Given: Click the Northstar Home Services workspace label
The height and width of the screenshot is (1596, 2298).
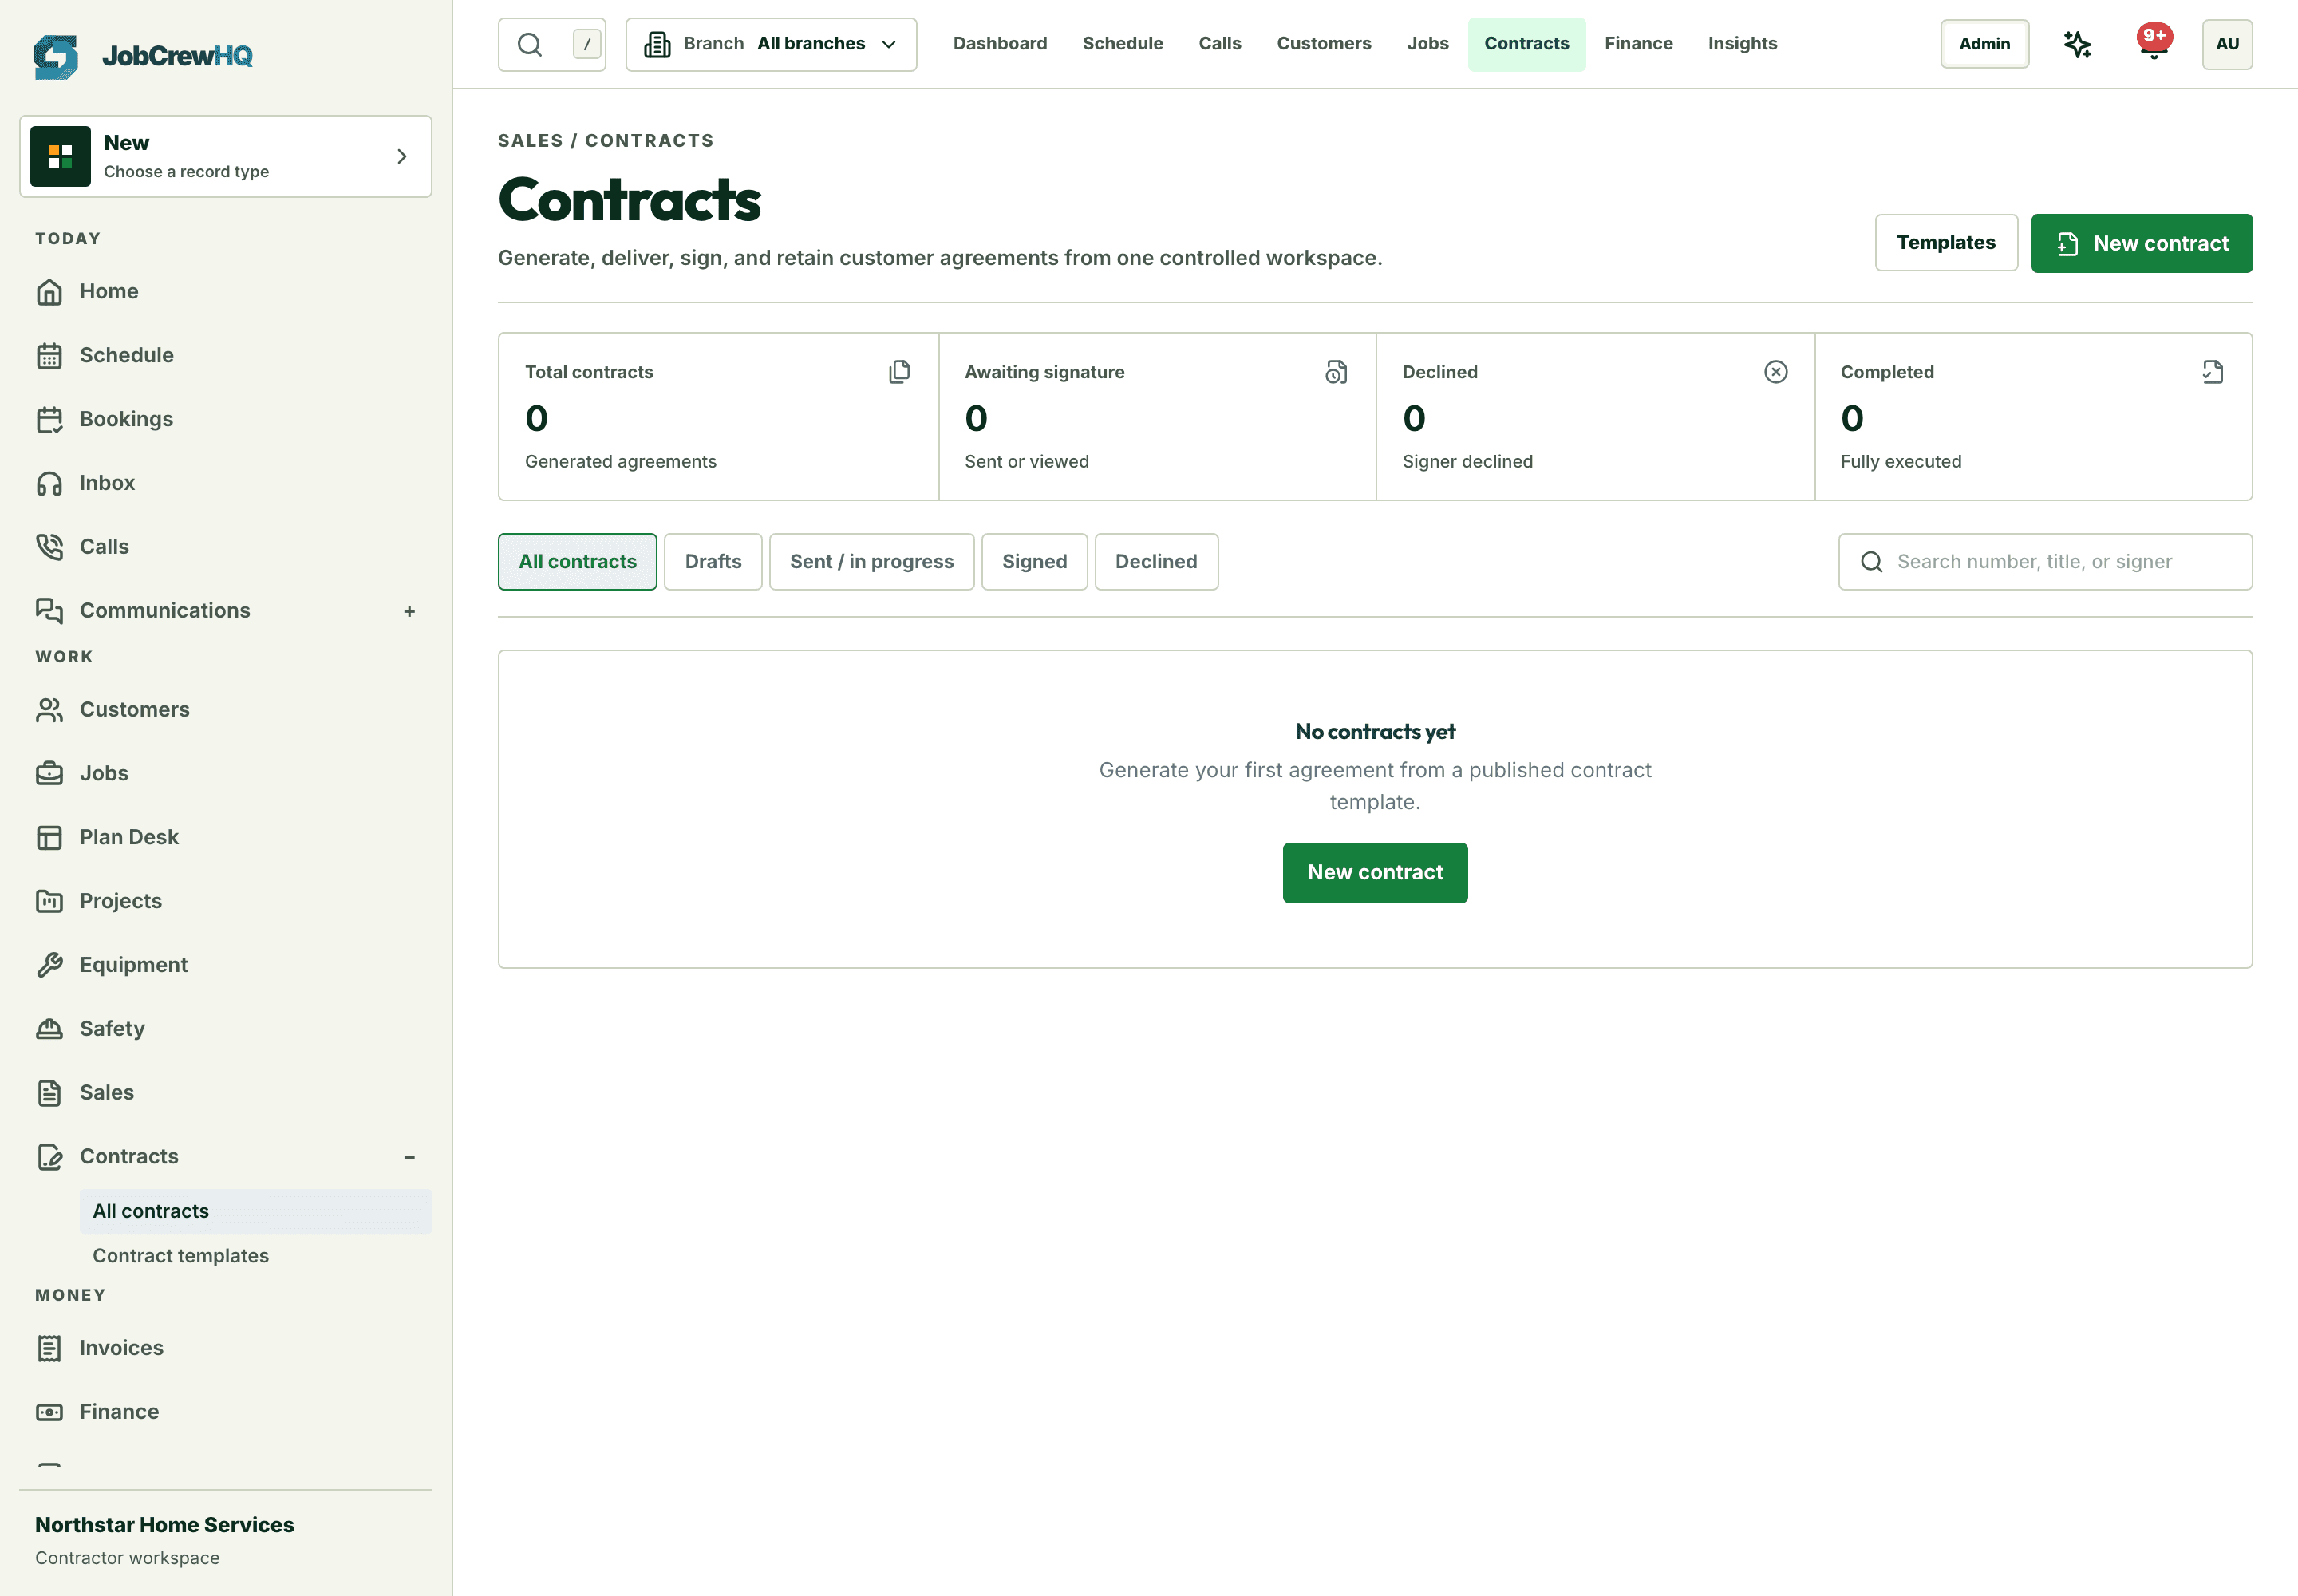Looking at the screenshot, I should [x=164, y=1525].
